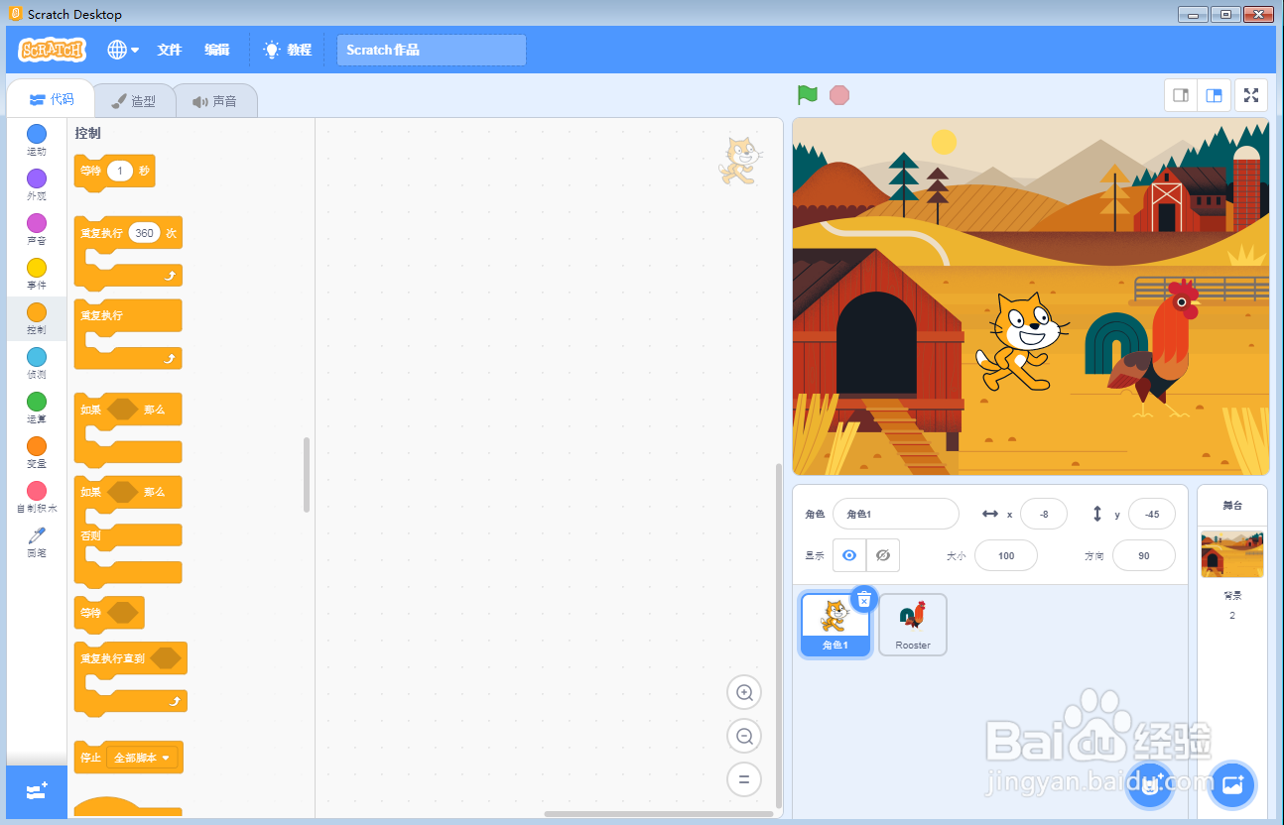Select the 运算 (Operators) block category
The image size is (1284, 825).
37,408
